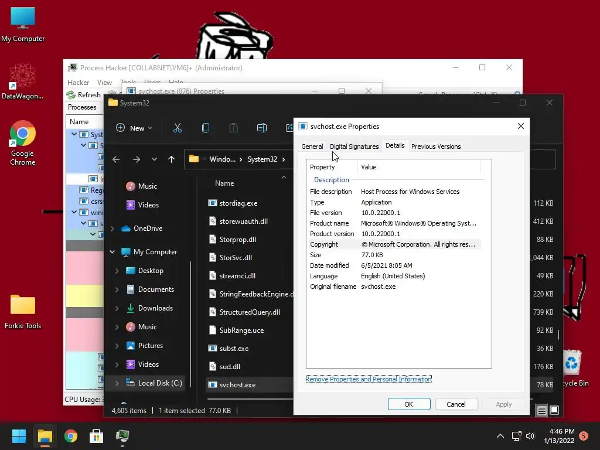Open the Previous Versions tab
This screenshot has width=600, height=450.
click(436, 146)
